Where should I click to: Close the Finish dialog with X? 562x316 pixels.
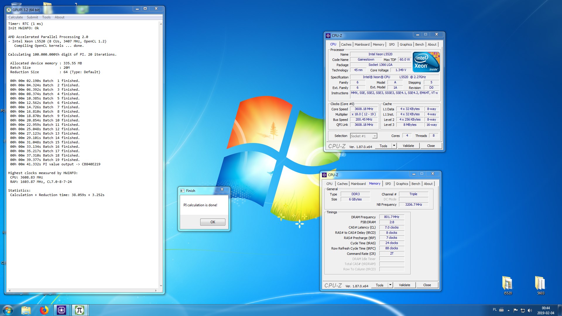point(222,189)
